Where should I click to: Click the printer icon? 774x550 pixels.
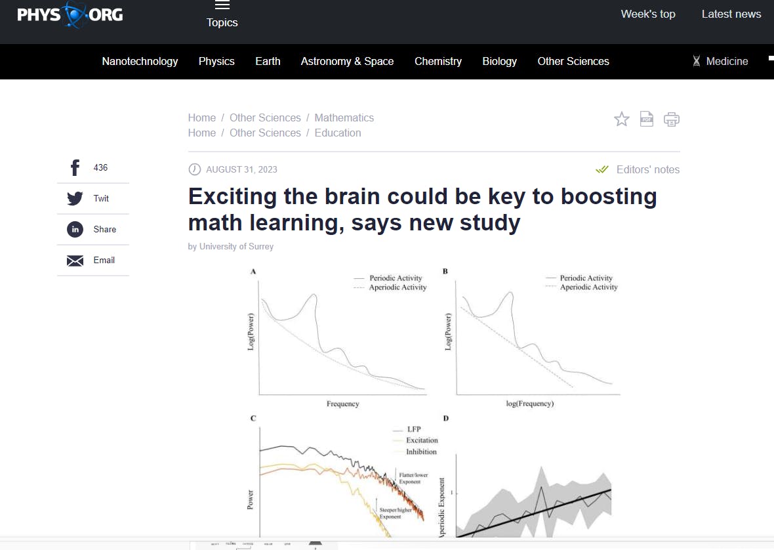(671, 119)
